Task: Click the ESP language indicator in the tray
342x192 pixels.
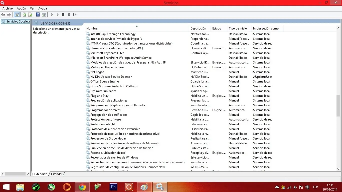Action: 315,187
